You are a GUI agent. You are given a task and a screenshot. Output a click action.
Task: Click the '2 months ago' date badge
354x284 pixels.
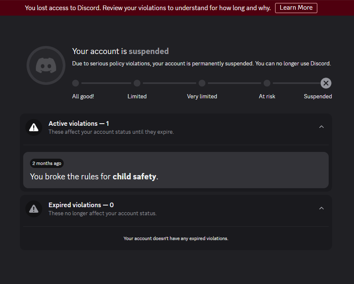coord(47,163)
